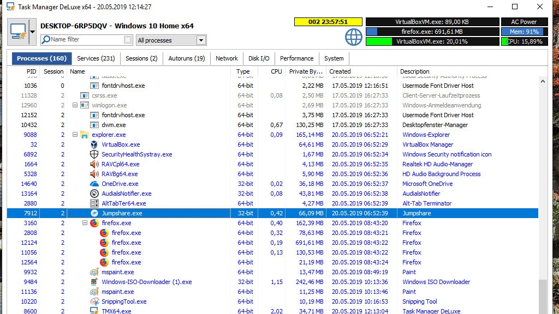Collapse the firefox.exe process group

(x=85, y=223)
